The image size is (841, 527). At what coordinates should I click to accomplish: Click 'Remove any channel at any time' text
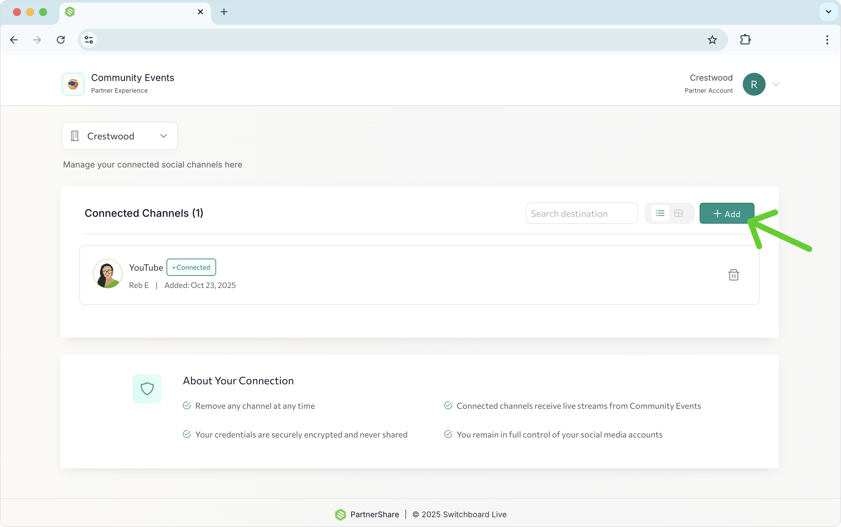[x=255, y=406]
